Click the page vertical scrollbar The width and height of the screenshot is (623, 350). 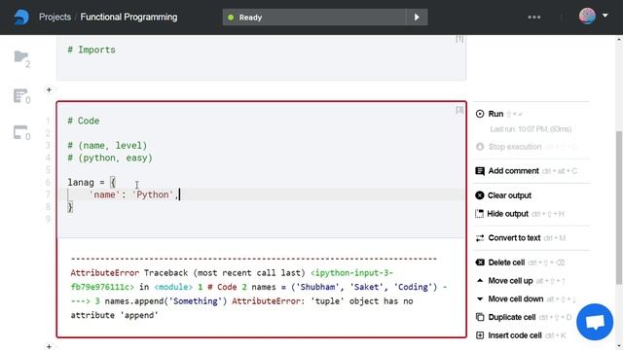click(619, 207)
